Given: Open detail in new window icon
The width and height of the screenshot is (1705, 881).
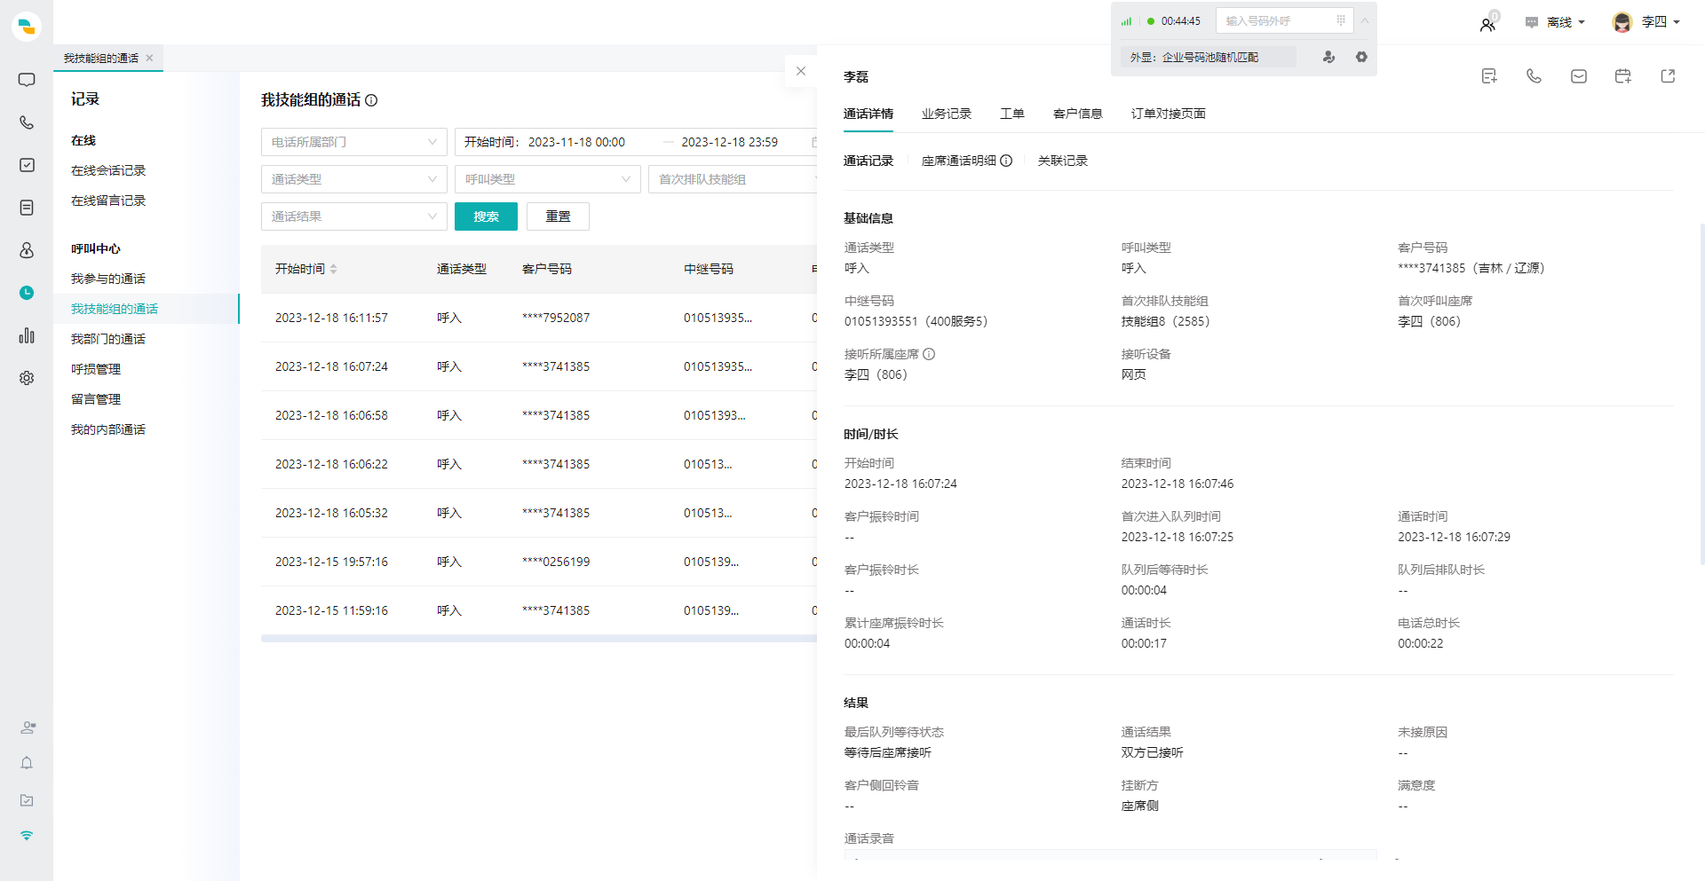Looking at the screenshot, I should coord(1668,76).
